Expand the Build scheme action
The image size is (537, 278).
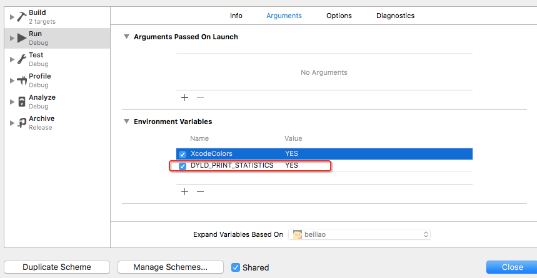coord(12,17)
